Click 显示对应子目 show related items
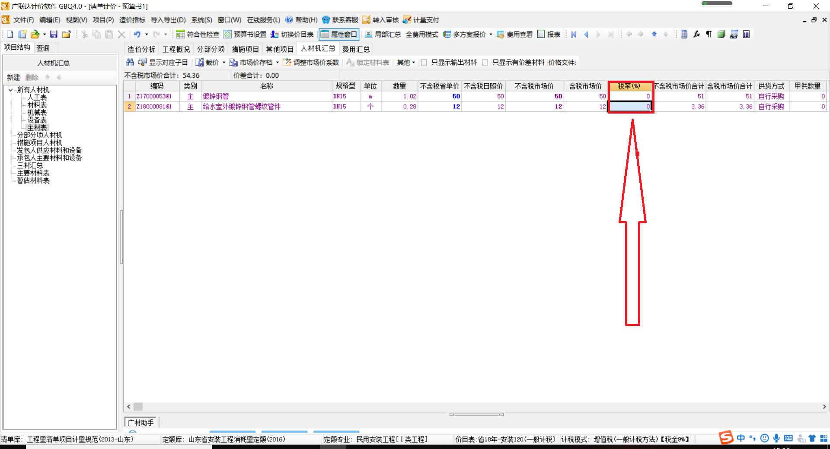 click(x=163, y=62)
